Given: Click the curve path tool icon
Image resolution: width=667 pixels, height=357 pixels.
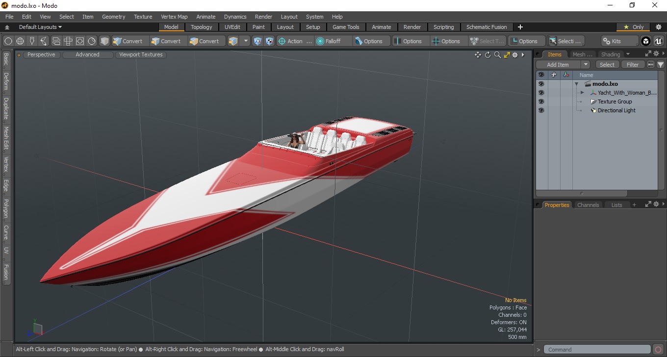Looking at the screenshot, I should point(44,41).
